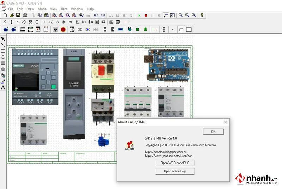Select the red emergency pushbutton component icon
The image size is (282, 189).
(63, 30)
